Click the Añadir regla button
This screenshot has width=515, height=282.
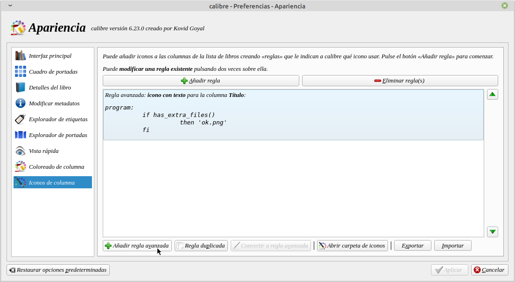click(x=201, y=81)
